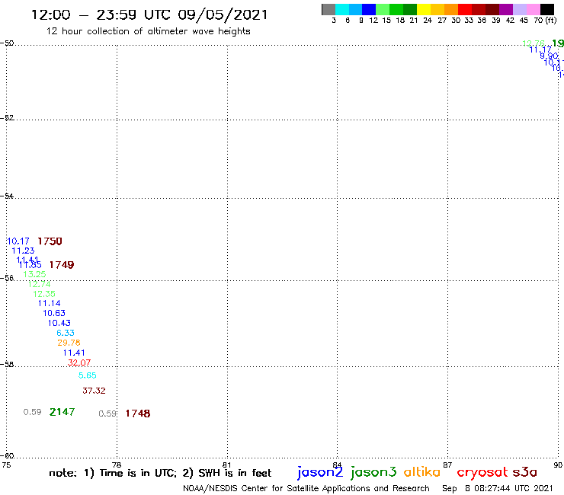Viewport: 564px width, 495px height.
Task: Select the pink legend color swatch
Action: click(x=534, y=9)
